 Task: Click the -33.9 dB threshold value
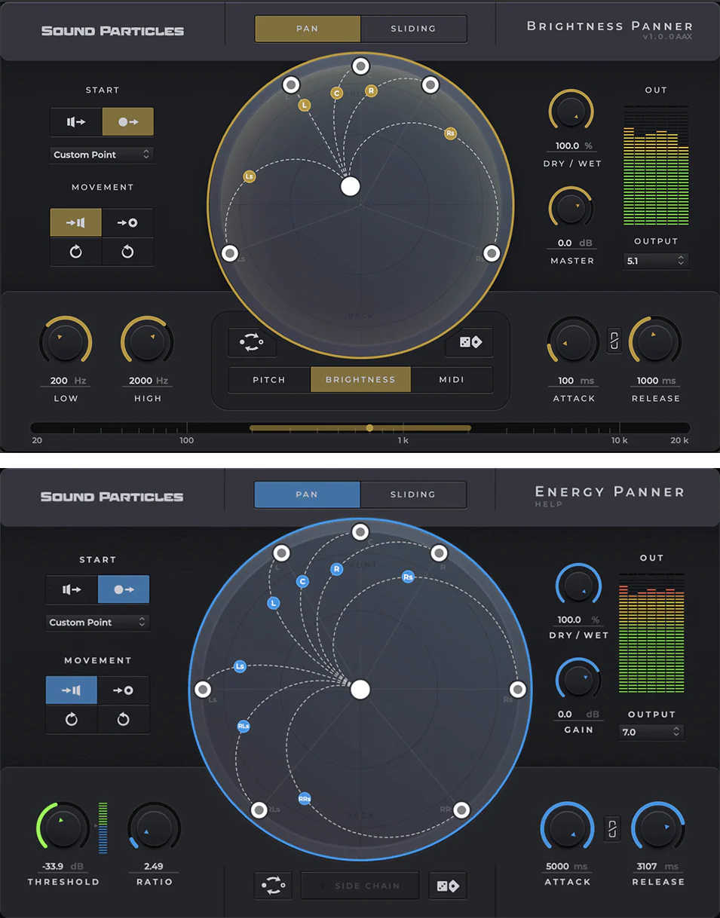pyautogui.click(x=64, y=866)
